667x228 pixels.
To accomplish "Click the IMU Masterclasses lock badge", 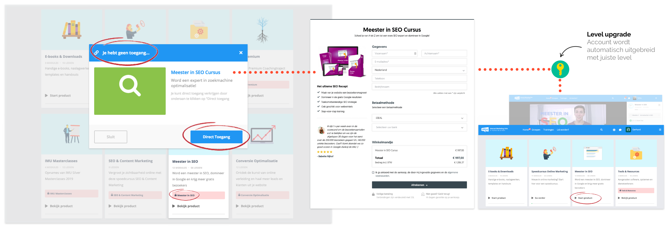I will point(72,194).
